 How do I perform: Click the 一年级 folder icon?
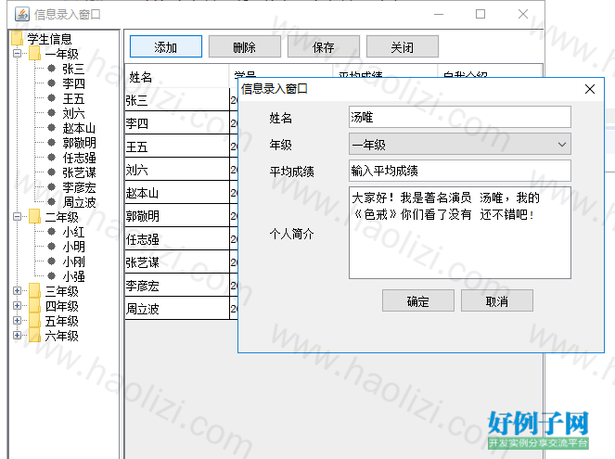coord(34,53)
